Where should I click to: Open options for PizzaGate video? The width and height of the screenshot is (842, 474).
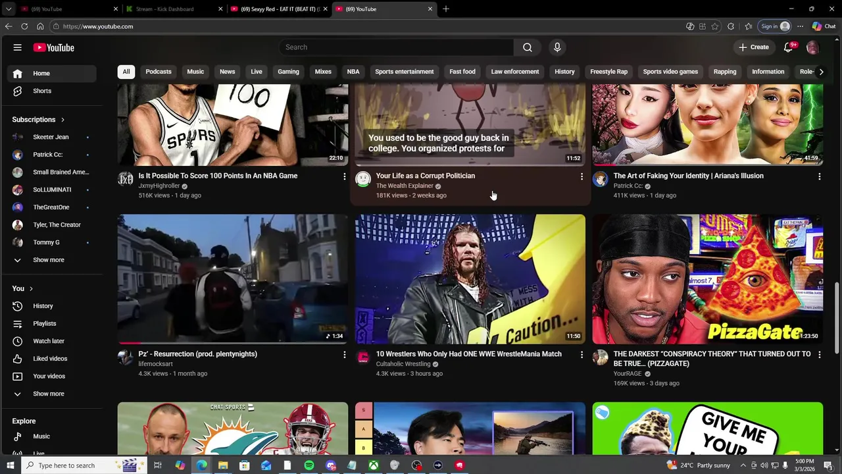(x=819, y=355)
